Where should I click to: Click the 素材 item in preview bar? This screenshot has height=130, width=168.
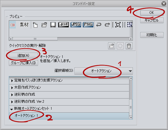tap(24, 25)
